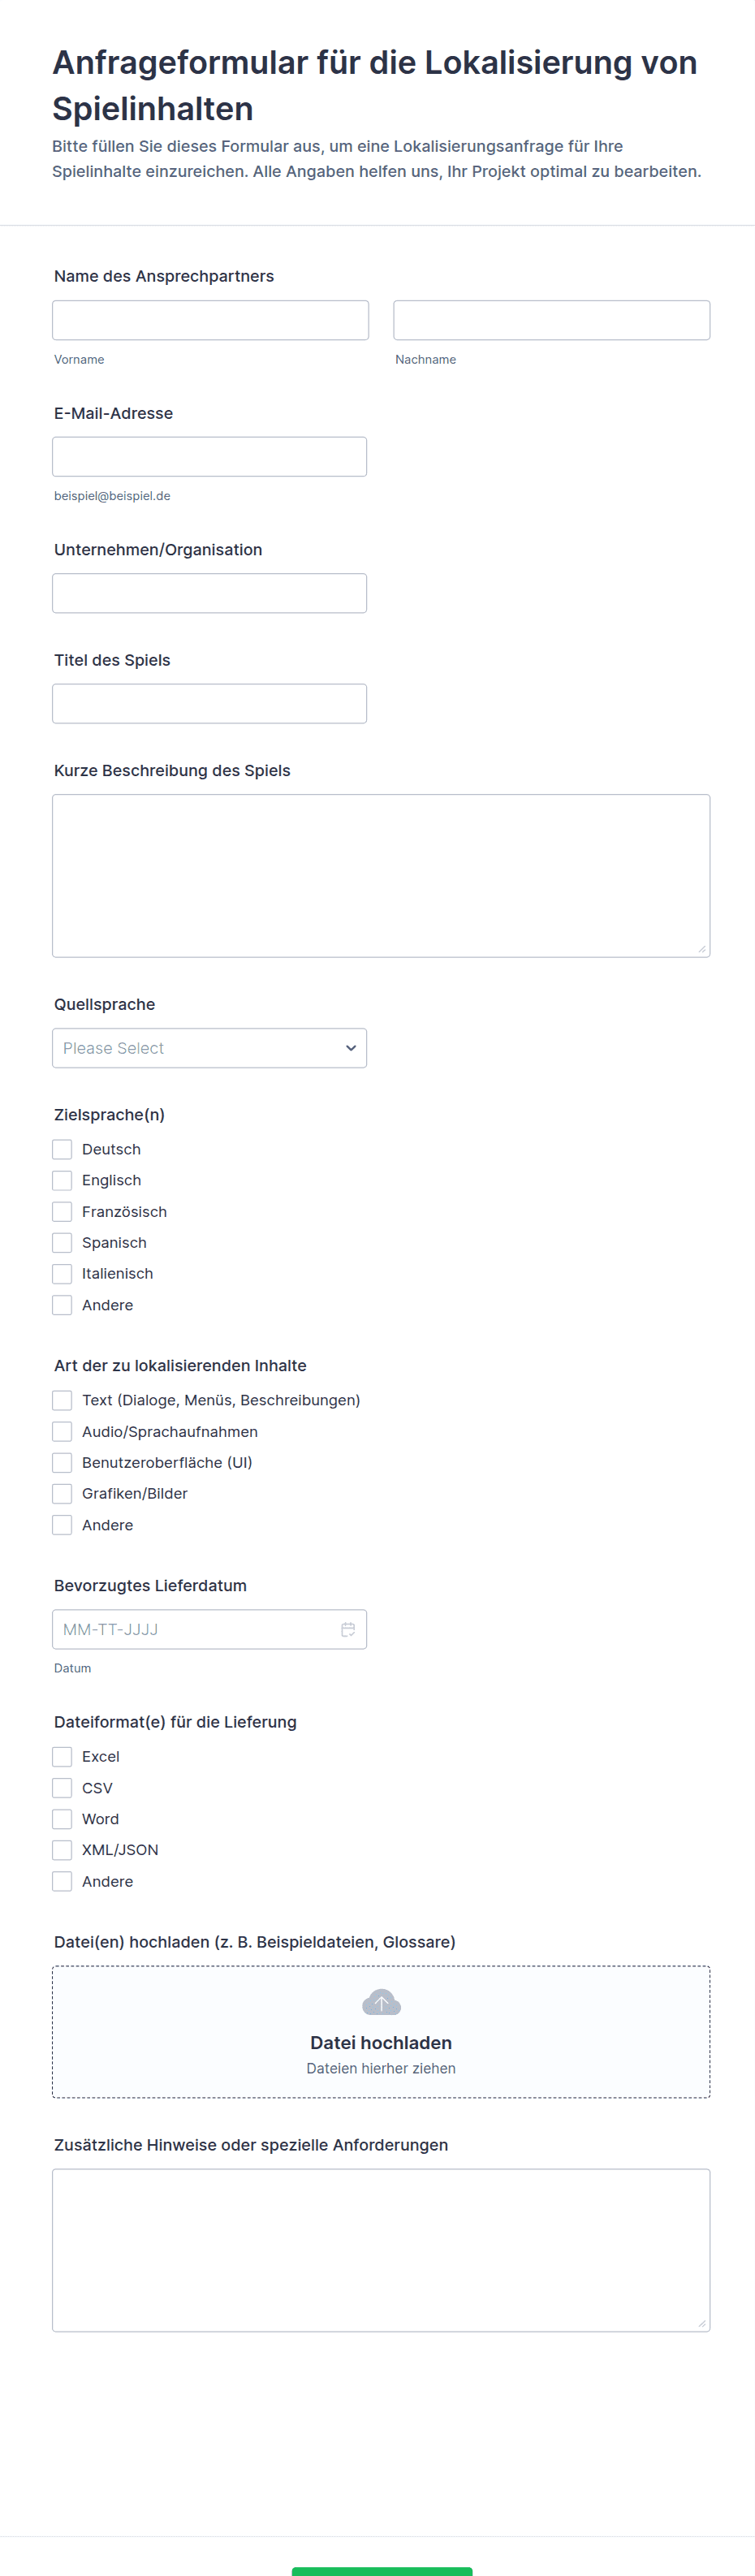Click the Zusätzliche Hinweise textarea
755x2576 pixels.
click(381, 2249)
